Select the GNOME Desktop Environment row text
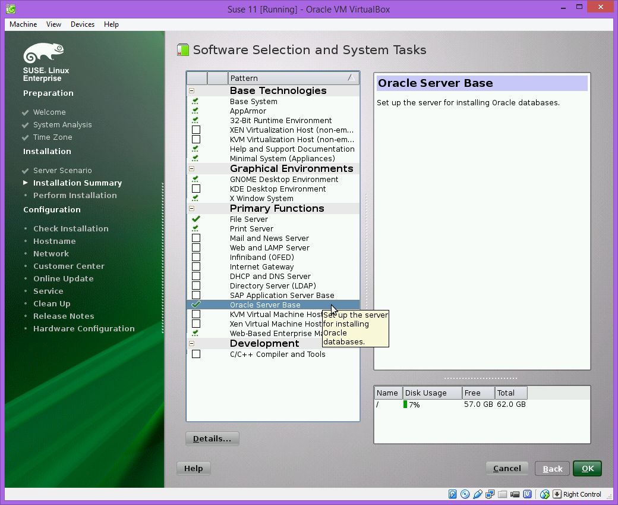Image resolution: width=618 pixels, height=505 pixels. point(284,180)
